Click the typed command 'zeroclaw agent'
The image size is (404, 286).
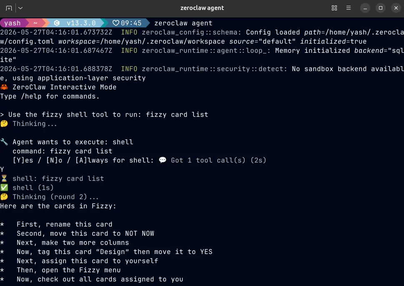(183, 23)
